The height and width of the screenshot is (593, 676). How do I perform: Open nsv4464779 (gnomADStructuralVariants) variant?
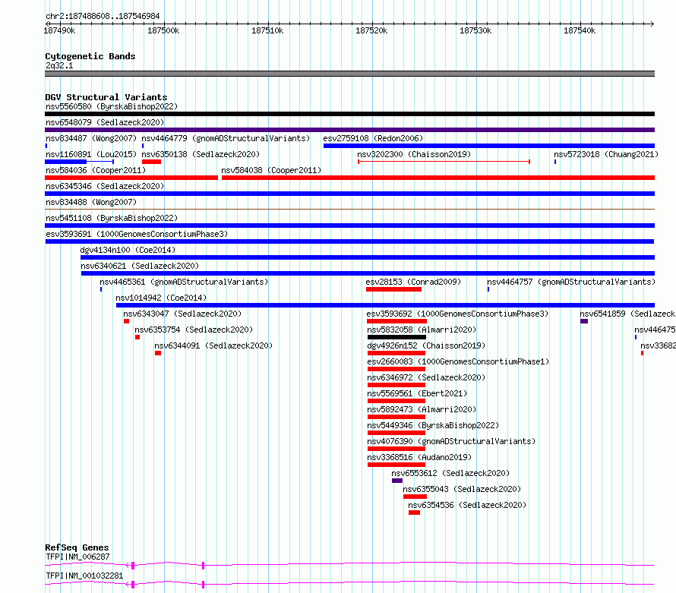point(226,138)
